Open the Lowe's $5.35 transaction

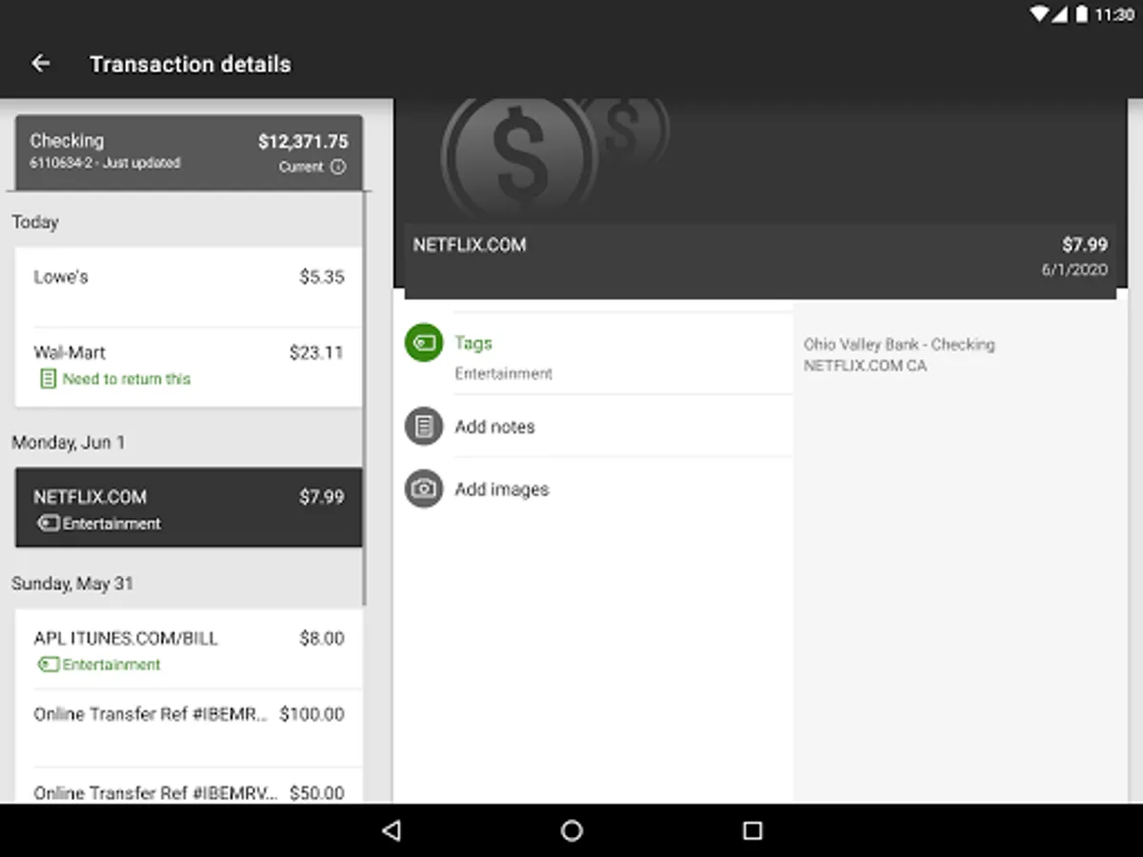tap(189, 287)
